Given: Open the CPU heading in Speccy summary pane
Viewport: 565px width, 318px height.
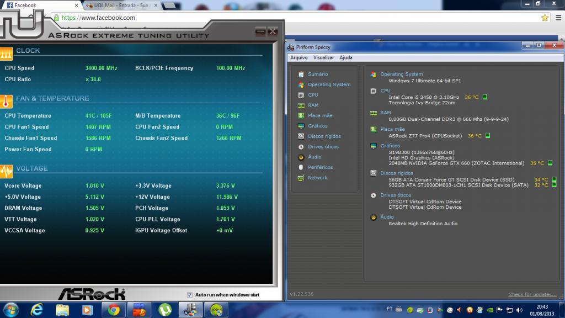Looking at the screenshot, I should pos(385,91).
